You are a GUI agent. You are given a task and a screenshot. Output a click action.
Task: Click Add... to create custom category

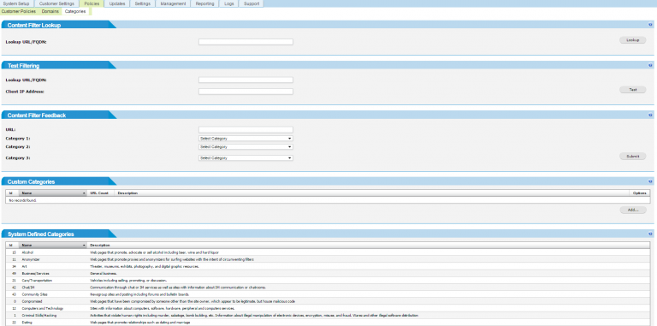coord(633,210)
